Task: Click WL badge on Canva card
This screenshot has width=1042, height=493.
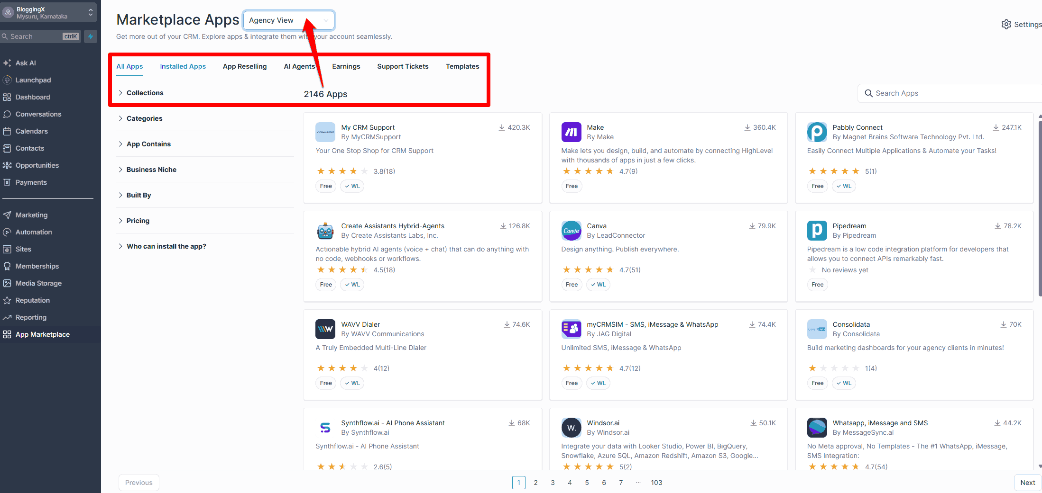Action: coord(598,285)
